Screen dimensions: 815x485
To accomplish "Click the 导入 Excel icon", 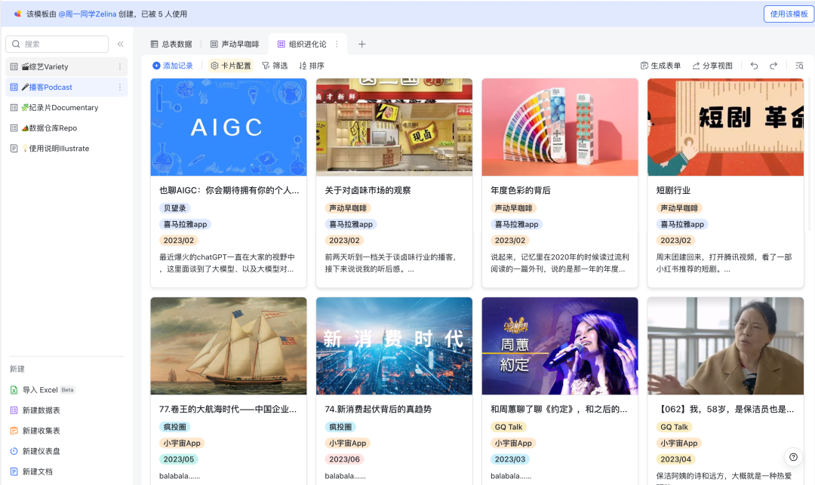I will (14, 390).
